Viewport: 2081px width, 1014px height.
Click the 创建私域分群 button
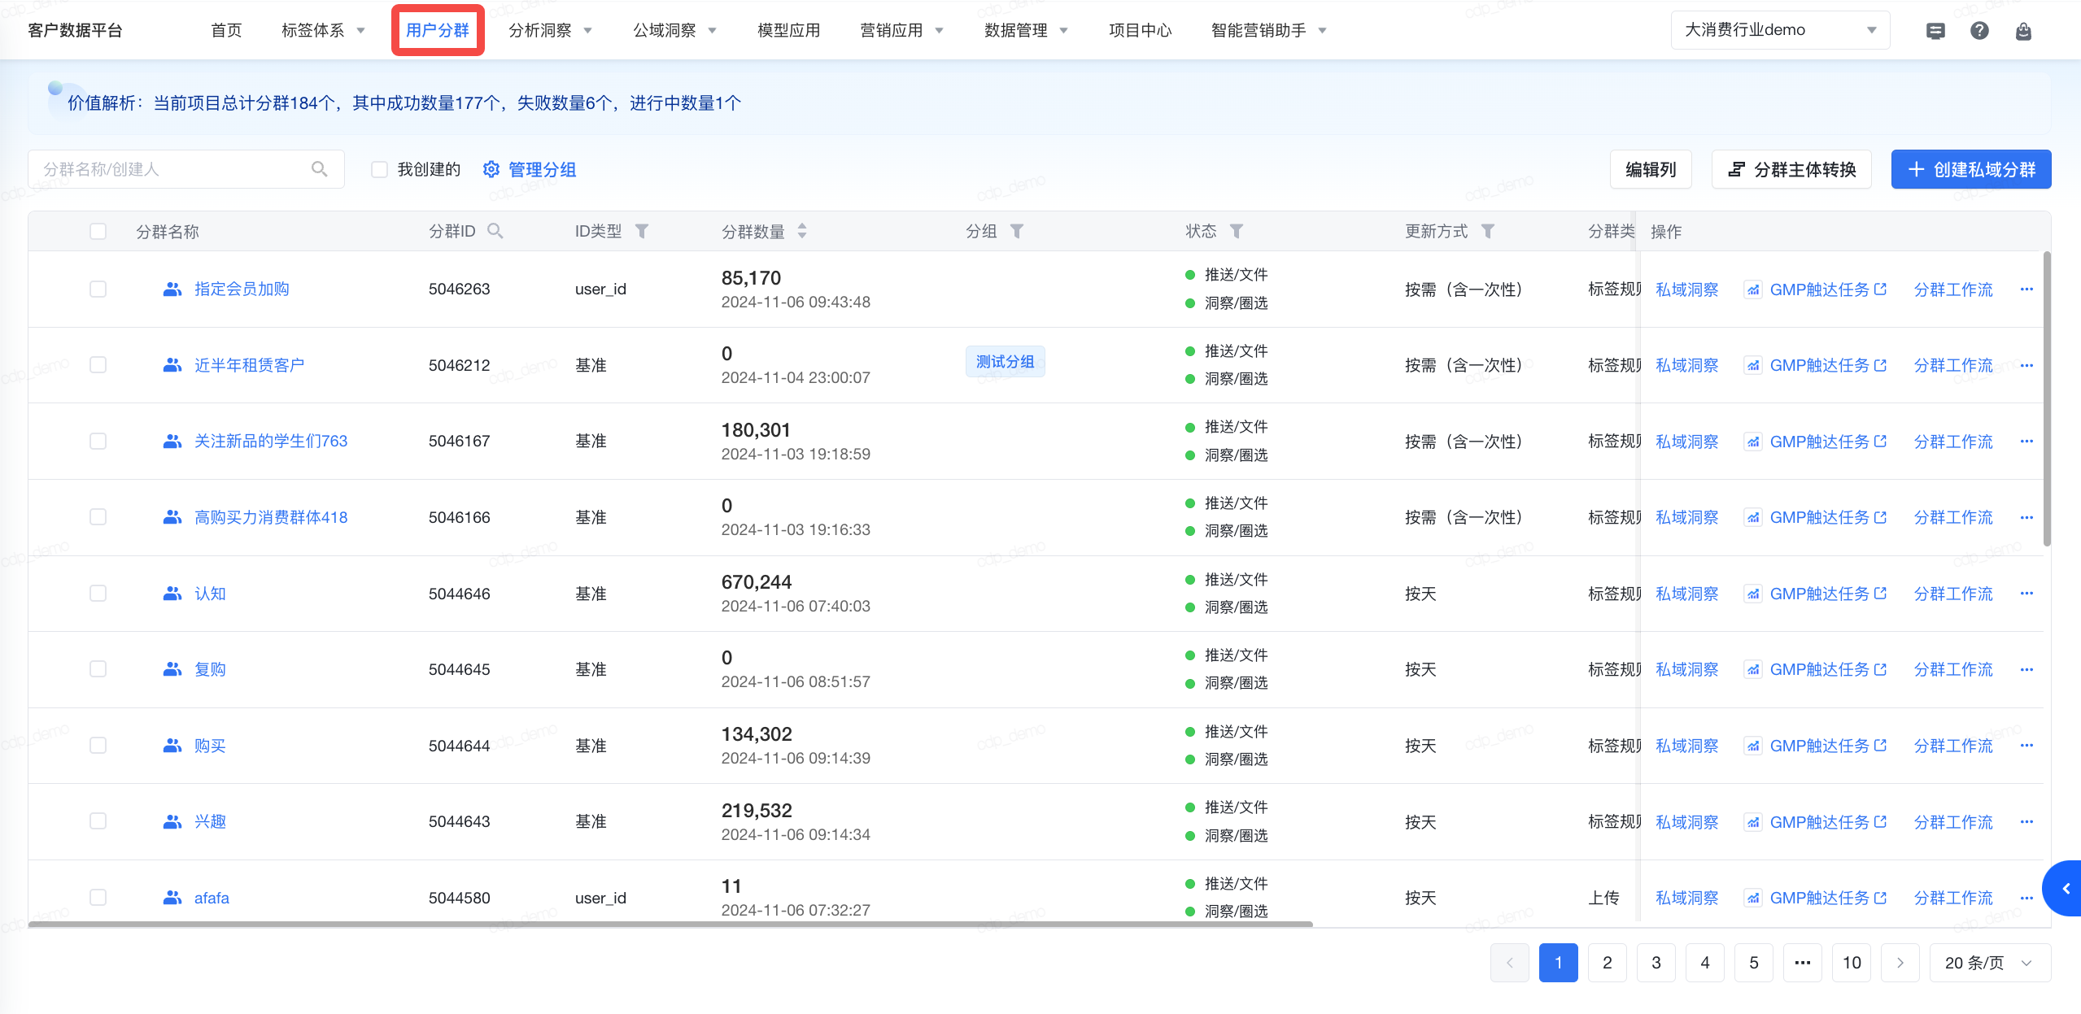coord(1971,169)
